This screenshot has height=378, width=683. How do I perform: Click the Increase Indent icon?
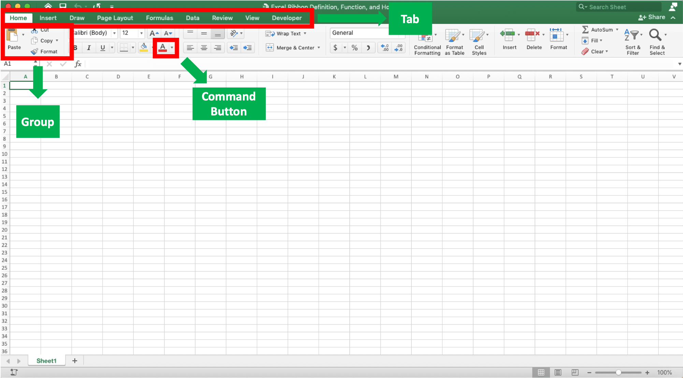click(x=247, y=48)
